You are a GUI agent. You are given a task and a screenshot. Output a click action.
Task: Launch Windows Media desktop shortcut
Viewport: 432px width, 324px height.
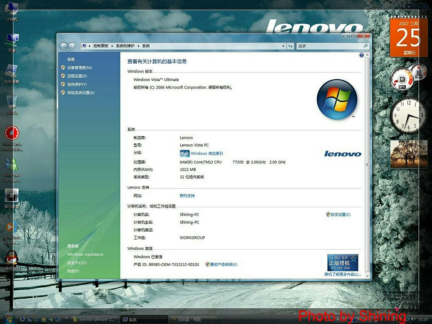pos(11,233)
